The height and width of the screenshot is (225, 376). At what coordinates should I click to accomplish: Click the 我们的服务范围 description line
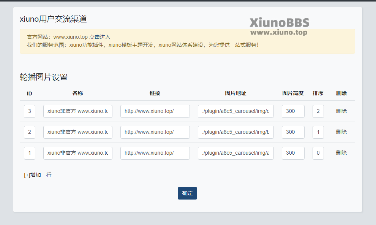click(x=143, y=45)
